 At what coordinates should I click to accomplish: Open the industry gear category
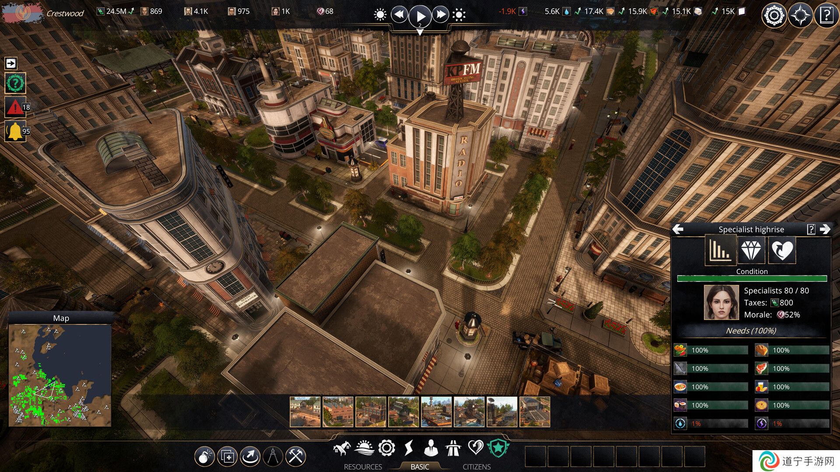pyautogui.click(x=387, y=448)
